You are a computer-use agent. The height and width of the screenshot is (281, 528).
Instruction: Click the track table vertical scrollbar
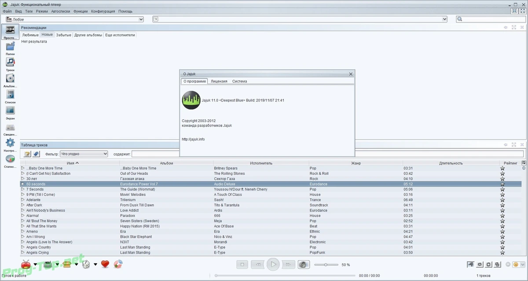click(524, 211)
